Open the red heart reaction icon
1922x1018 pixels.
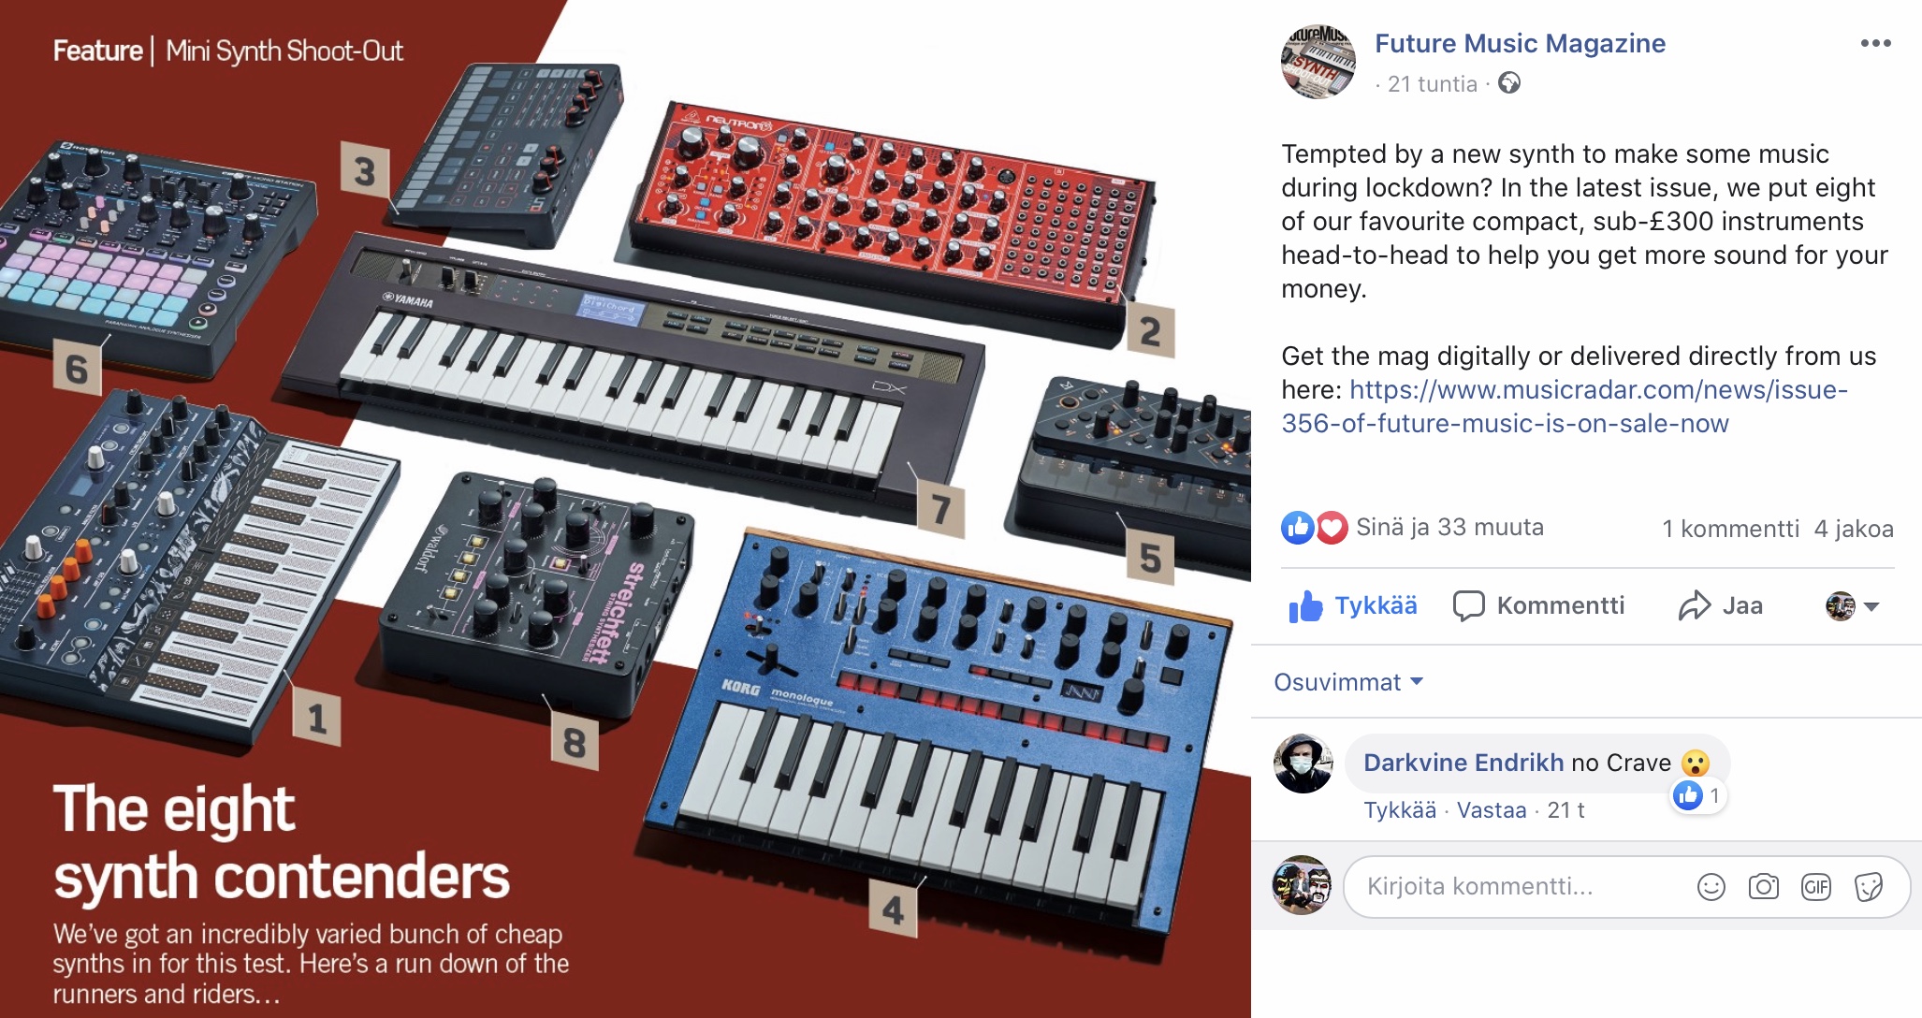pos(1332,528)
